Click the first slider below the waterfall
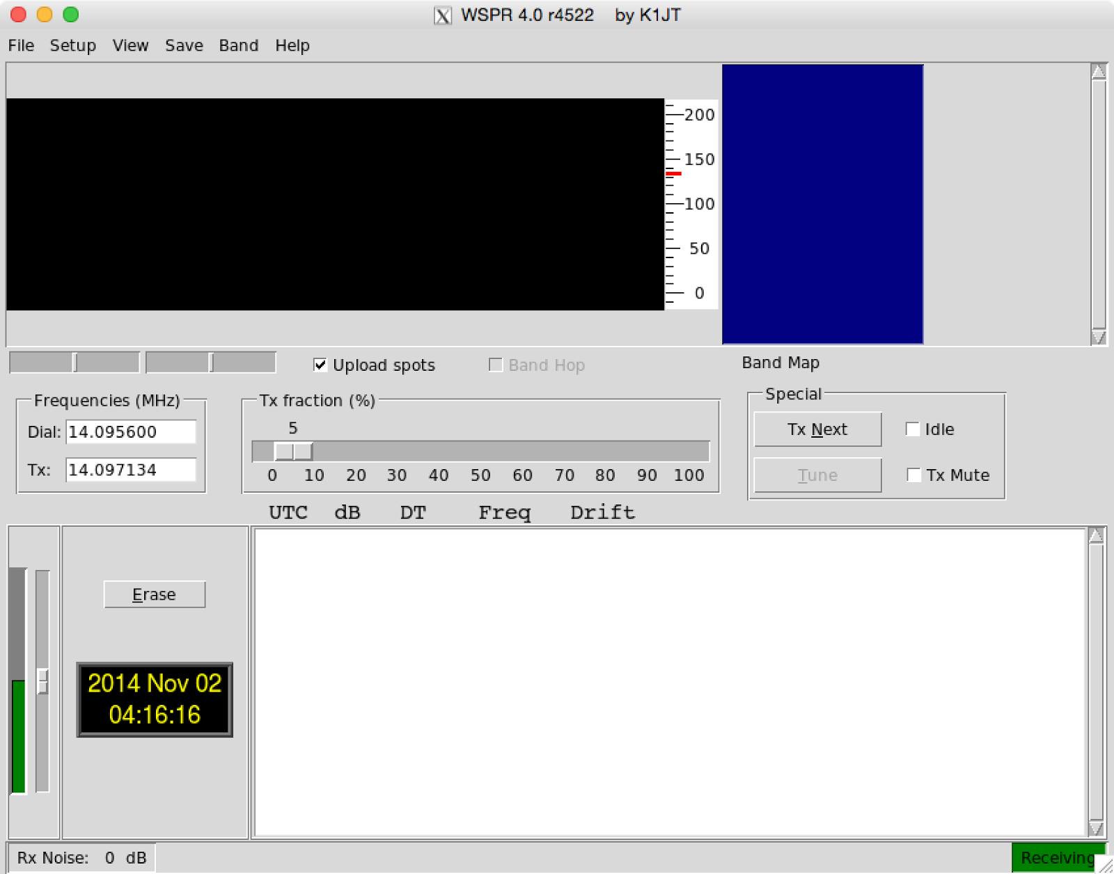1114x874 pixels. coord(74,362)
